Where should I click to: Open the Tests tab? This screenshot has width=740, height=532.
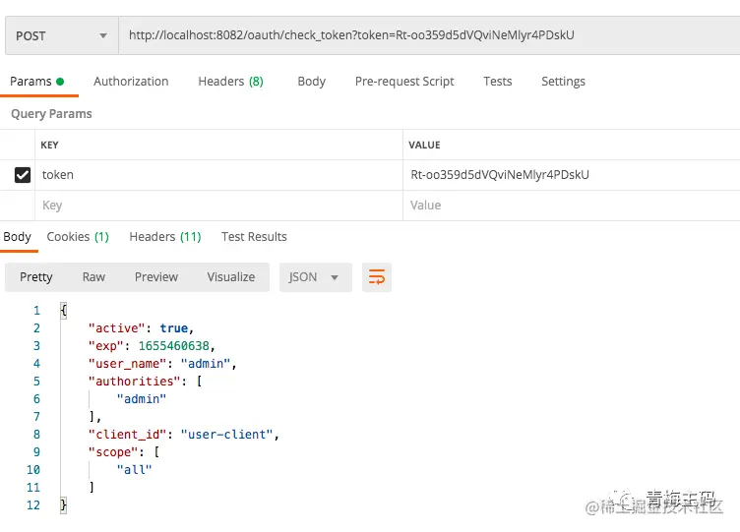point(497,82)
